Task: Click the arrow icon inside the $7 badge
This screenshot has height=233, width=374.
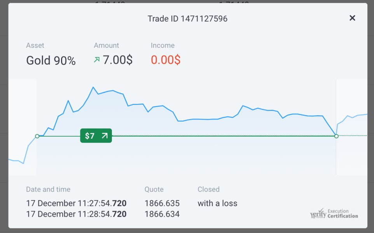Action: [x=104, y=136]
